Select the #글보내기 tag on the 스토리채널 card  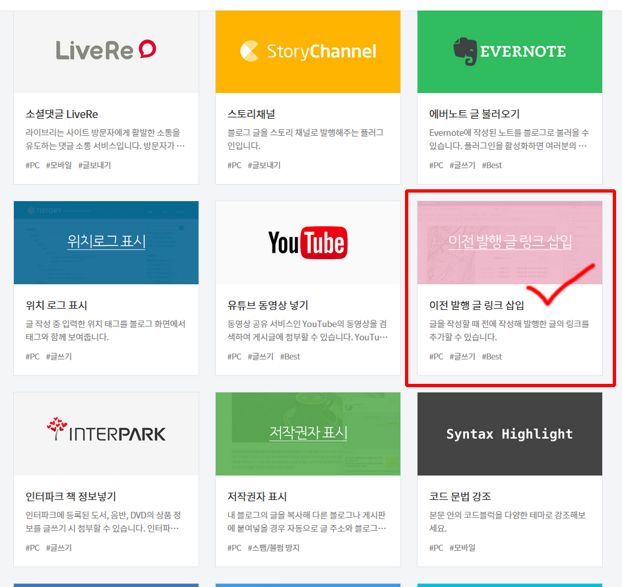pos(264,165)
